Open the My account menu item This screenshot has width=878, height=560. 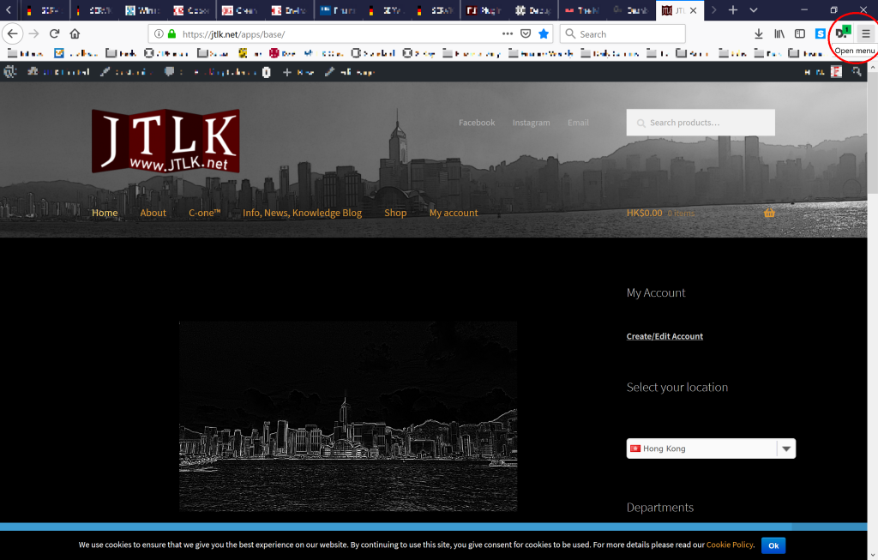coord(454,213)
